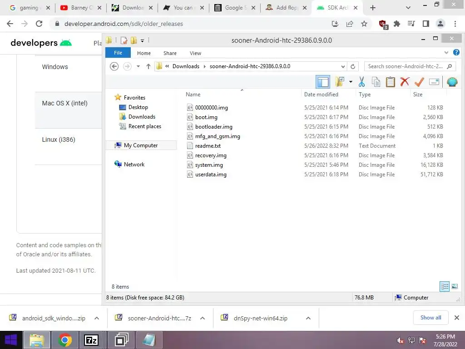Open Chrome extensions puzzle icon
The height and width of the screenshot is (349, 465).
397,24
